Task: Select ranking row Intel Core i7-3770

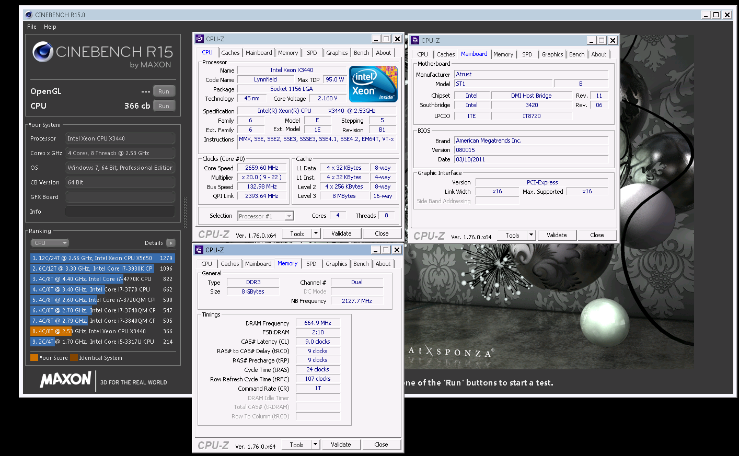Action: click(102, 289)
